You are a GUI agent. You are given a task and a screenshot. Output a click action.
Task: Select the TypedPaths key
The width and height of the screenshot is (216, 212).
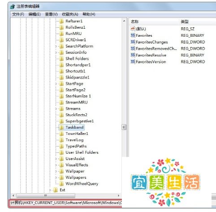pos(76,146)
